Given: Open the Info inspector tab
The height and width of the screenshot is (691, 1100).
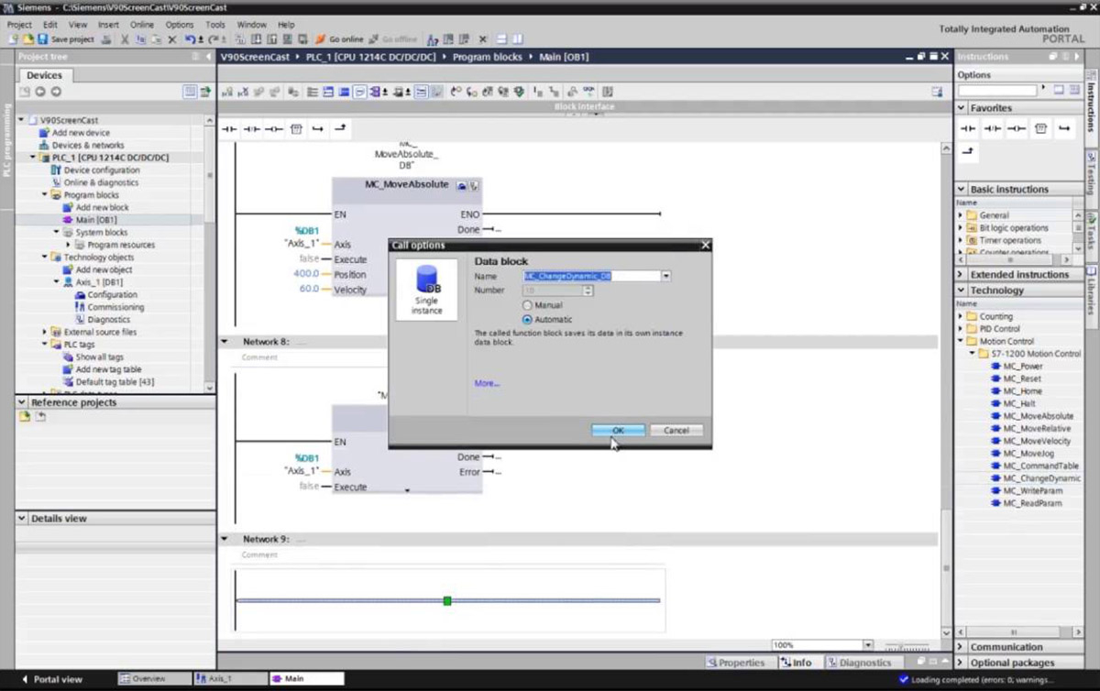Looking at the screenshot, I should [798, 663].
